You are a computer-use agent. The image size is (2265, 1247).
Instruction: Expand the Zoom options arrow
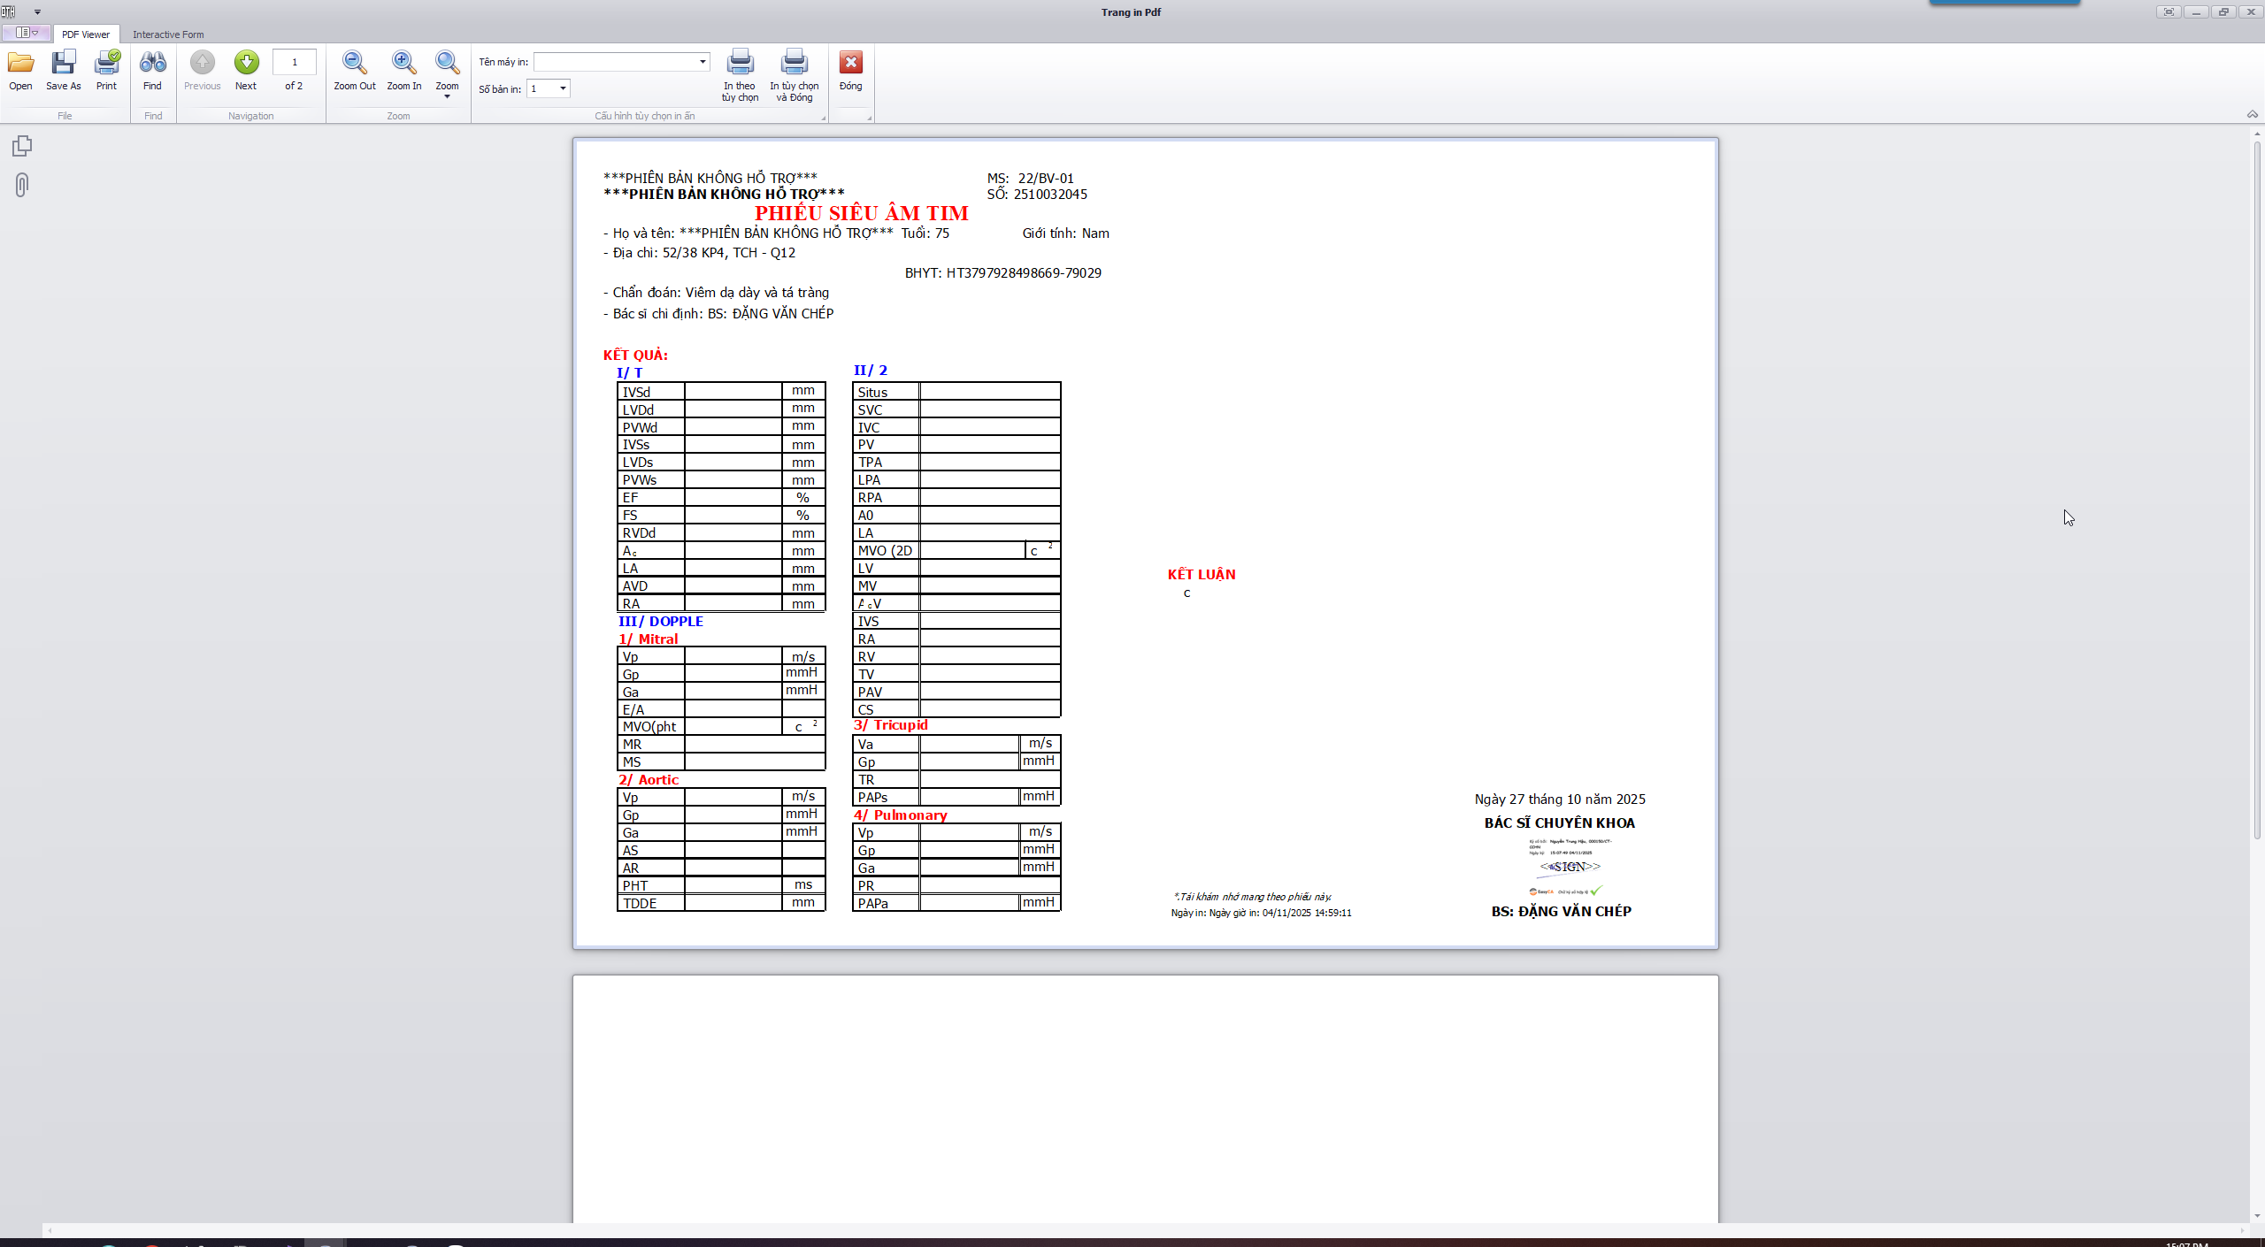coord(447,96)
